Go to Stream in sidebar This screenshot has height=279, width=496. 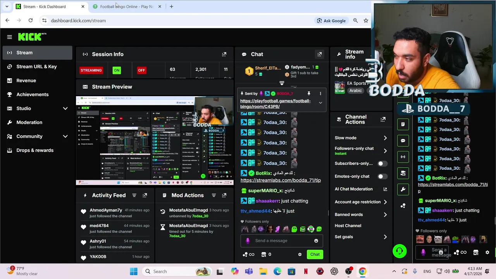[x=37, y=53]
